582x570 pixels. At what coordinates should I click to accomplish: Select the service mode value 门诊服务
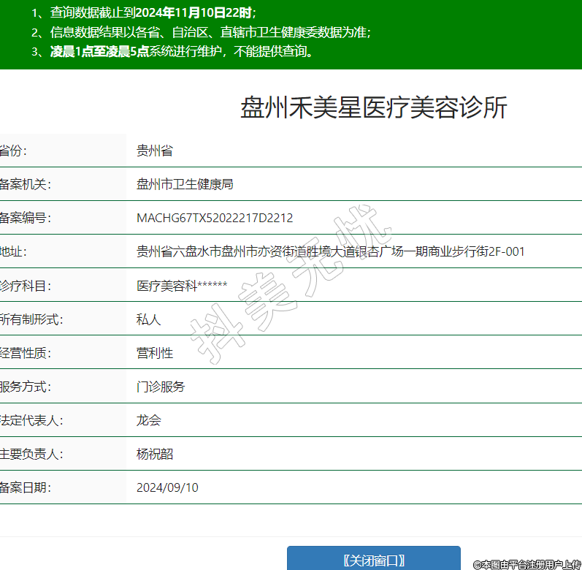[x=161, y=387]
